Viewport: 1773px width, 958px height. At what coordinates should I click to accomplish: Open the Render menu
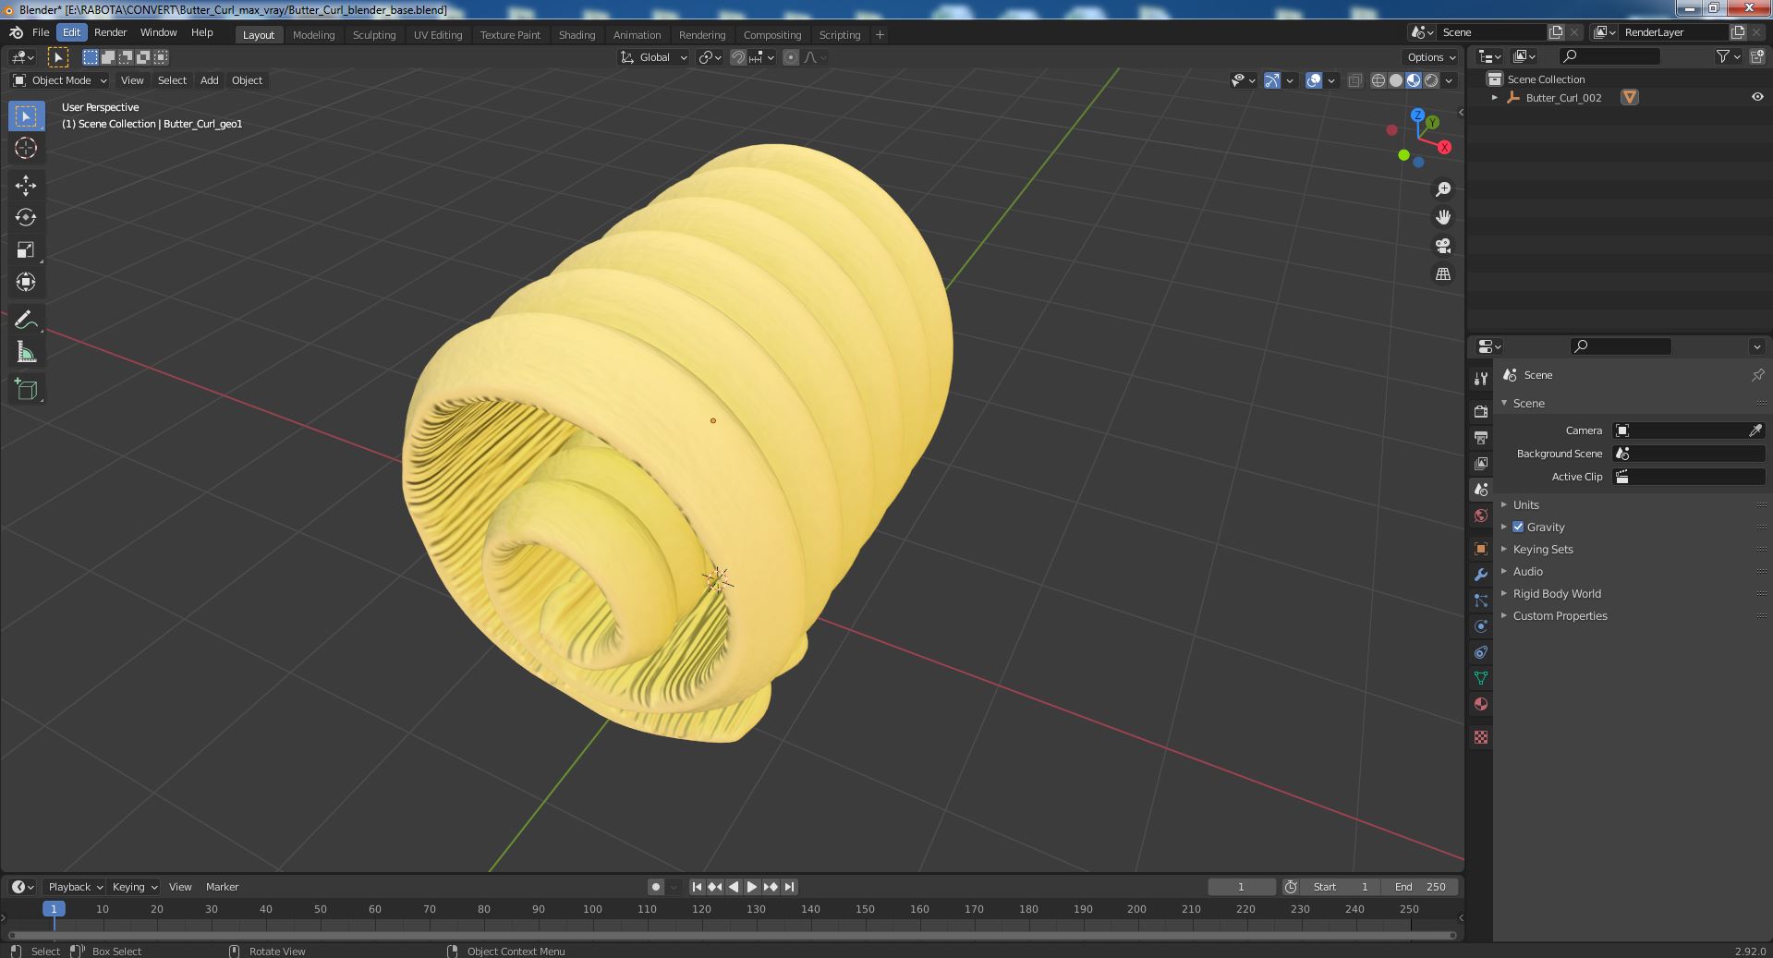(110, 32)
